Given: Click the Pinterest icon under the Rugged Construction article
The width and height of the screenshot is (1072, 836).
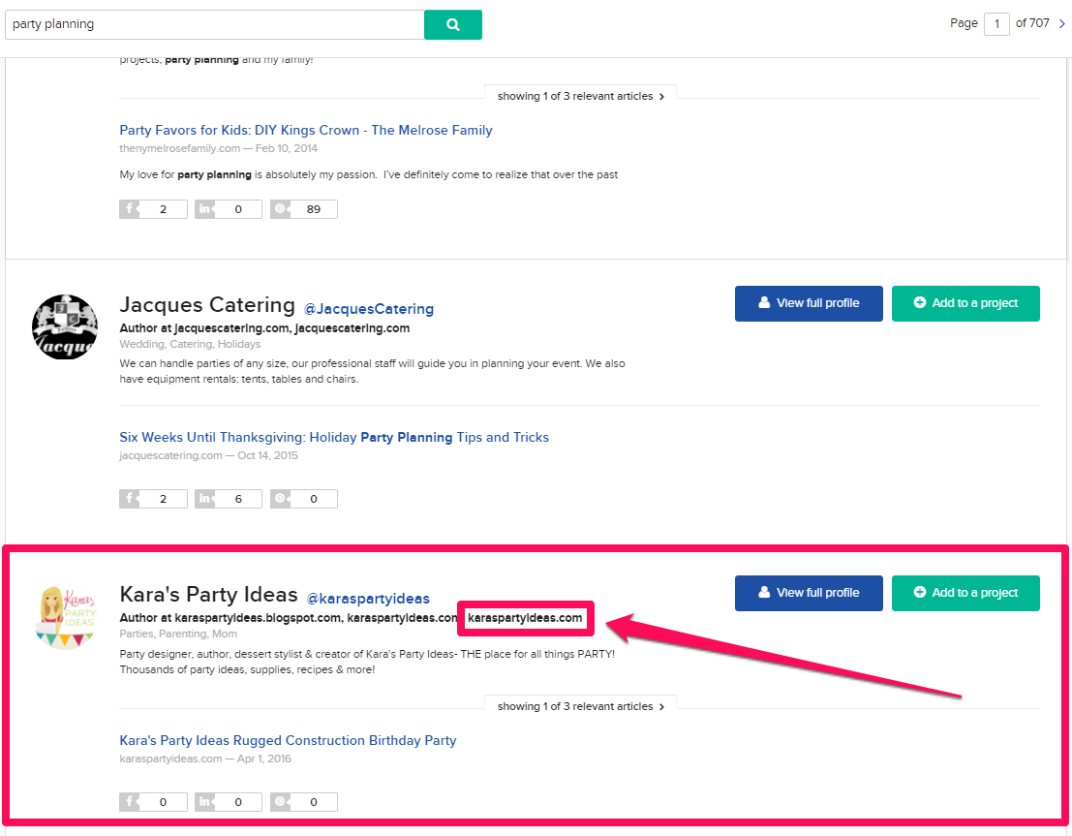Looking at the screenshot, I should (x=282, y=801).
